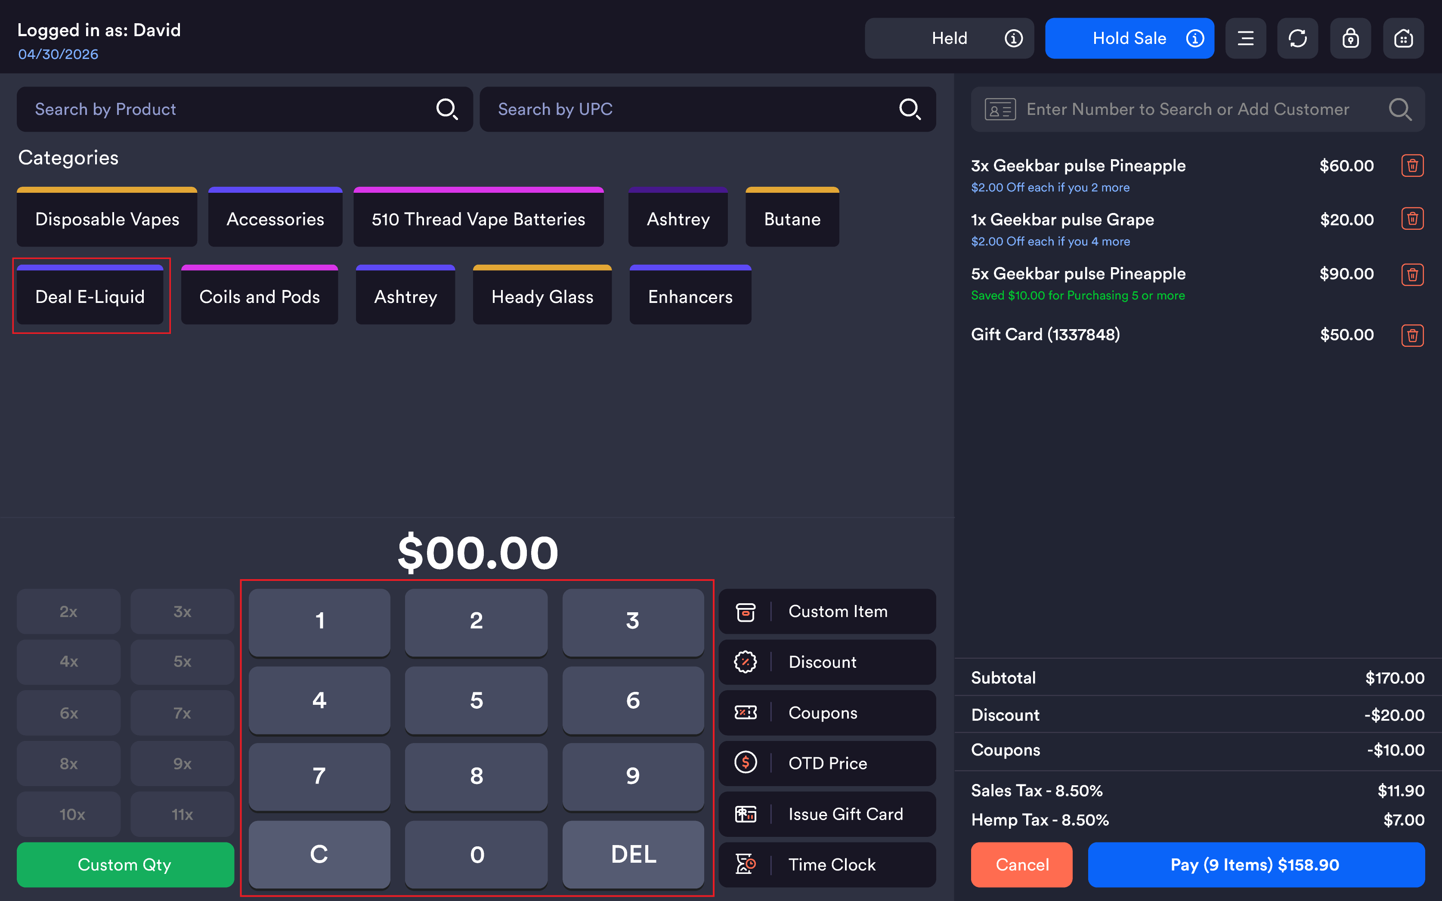
Task: Choose the Deal E-Liquid category
Action: [90, 294]
